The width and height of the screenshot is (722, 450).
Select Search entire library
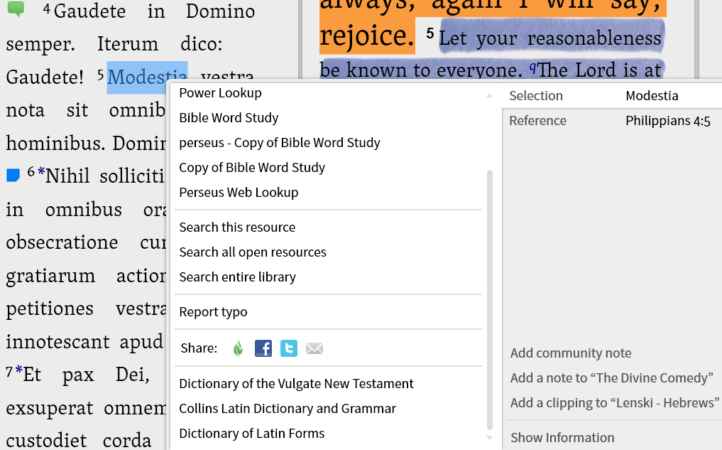(x=237, y=277)
